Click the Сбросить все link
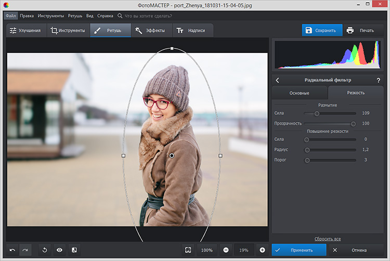The width and height of the screenshot is (390, 261). pyautogui.click(x=327, y=239)
